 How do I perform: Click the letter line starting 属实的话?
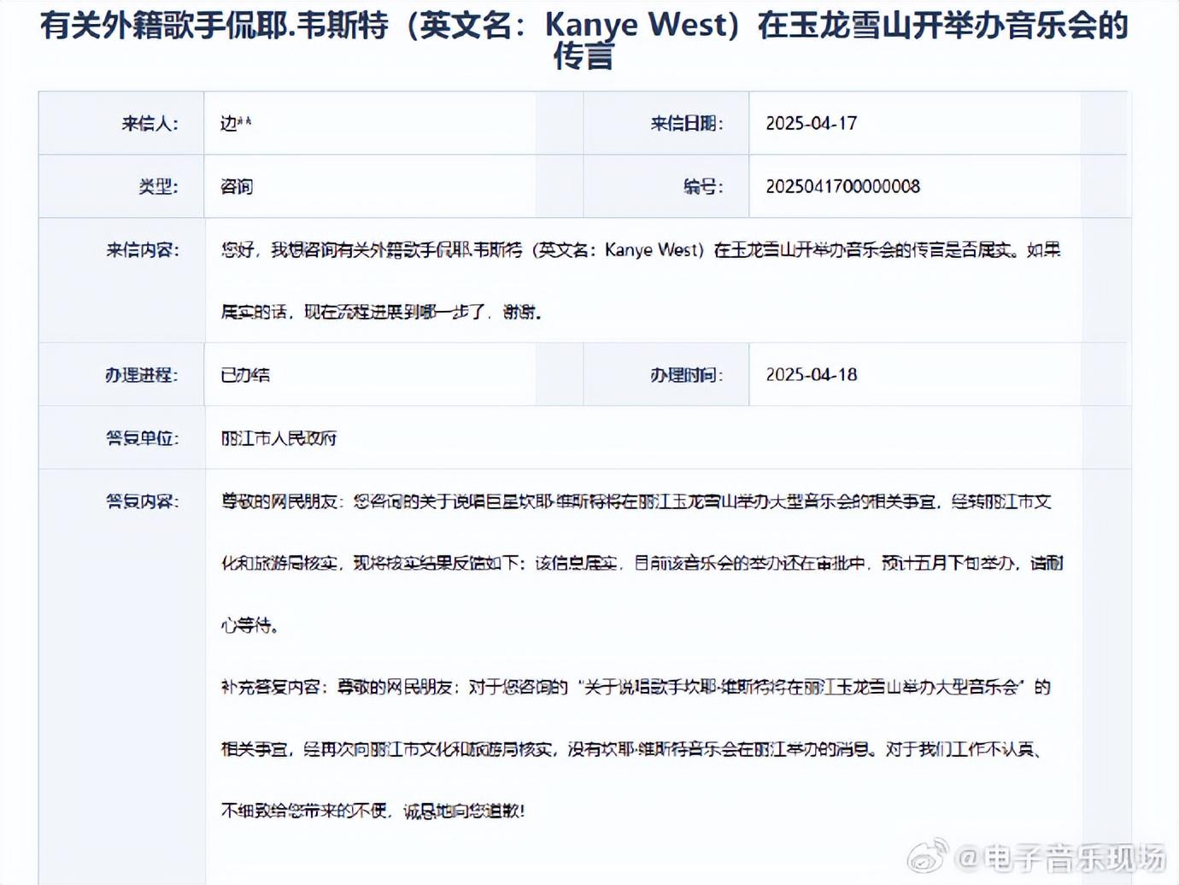(x=381, y=312)
